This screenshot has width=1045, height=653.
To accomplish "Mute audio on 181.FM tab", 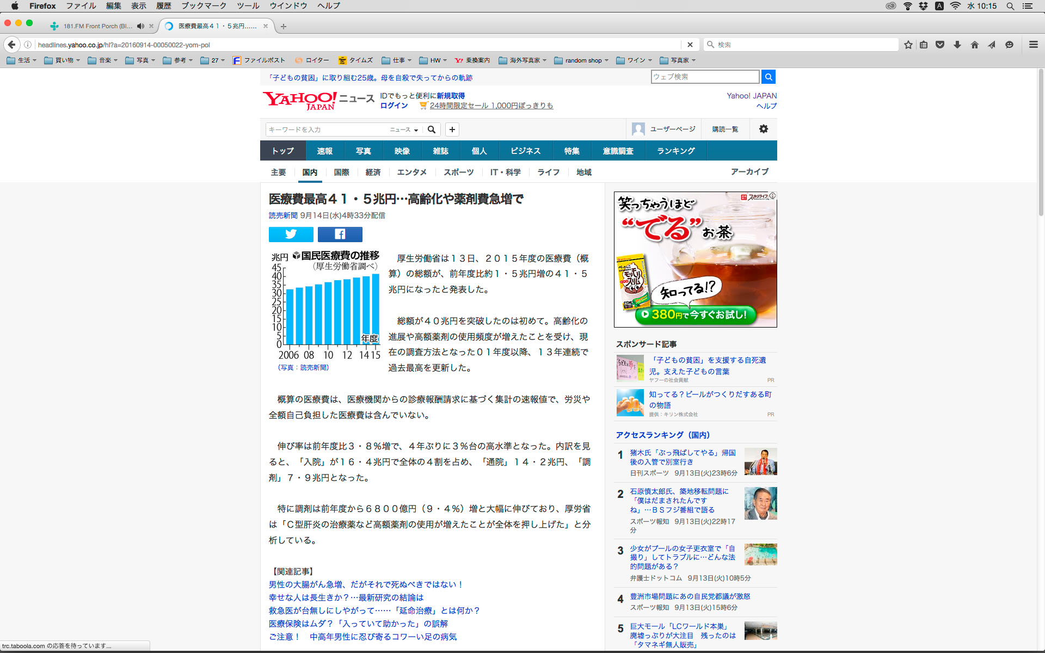I will click(x=140, y=26).
